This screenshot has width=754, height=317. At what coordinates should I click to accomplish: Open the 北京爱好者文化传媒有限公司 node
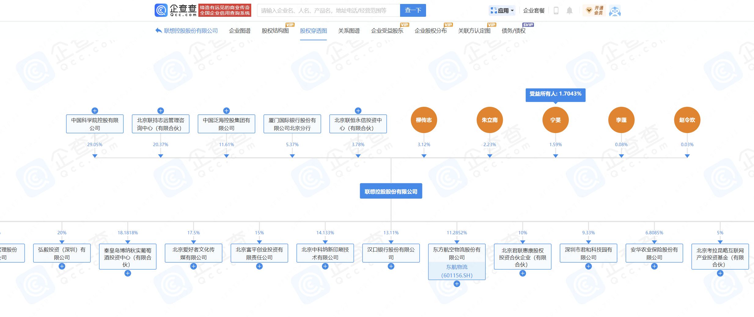pos(193,253)
